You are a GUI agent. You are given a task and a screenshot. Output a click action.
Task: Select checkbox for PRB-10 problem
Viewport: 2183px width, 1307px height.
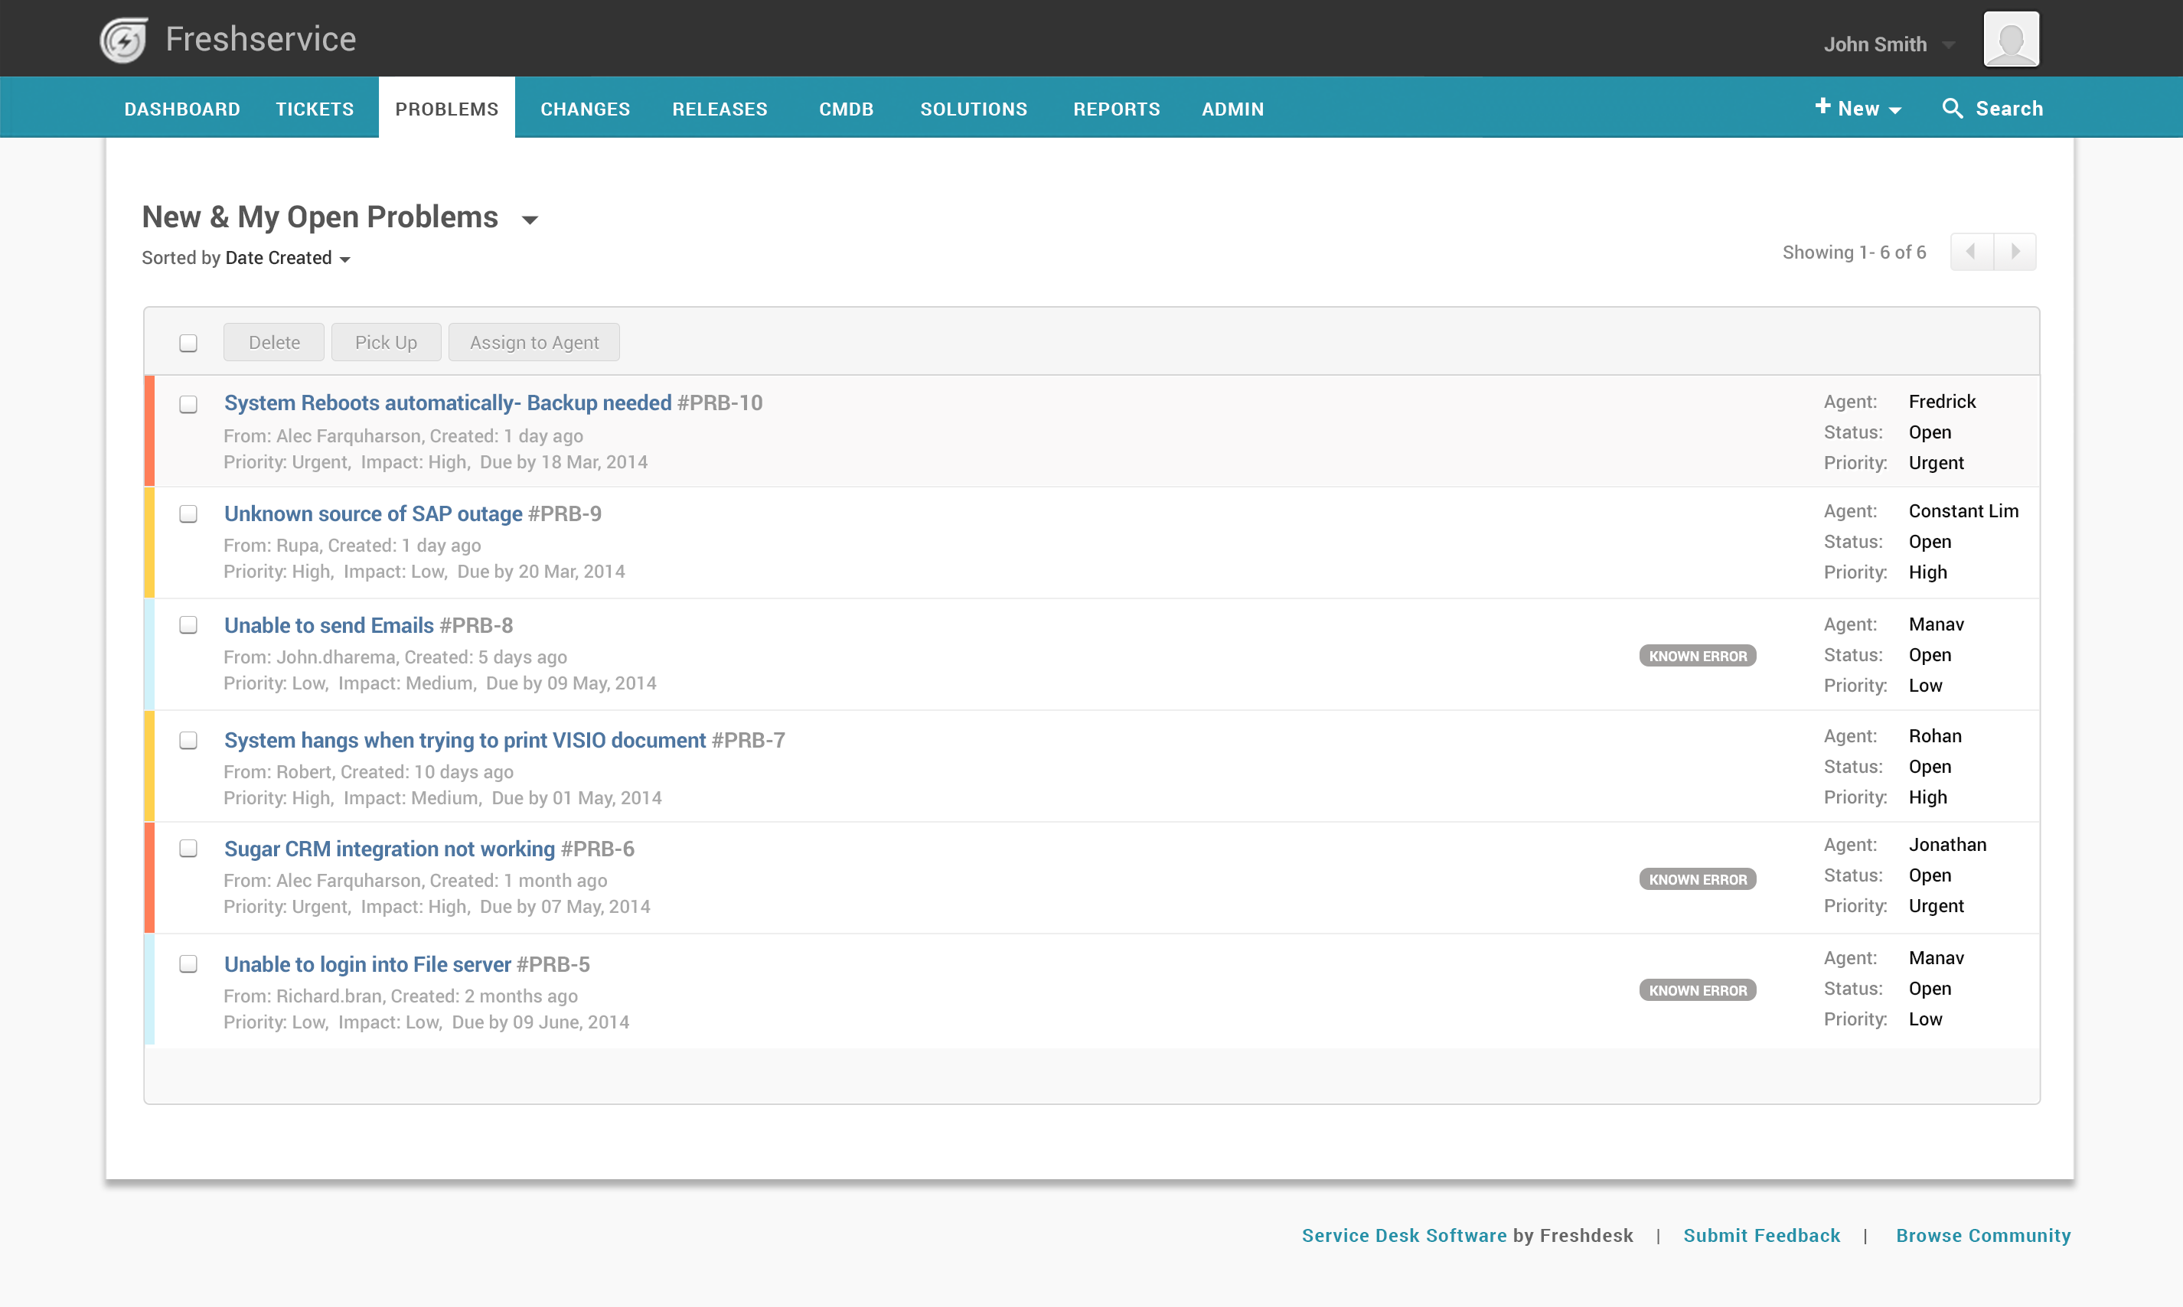(x=188, y=404)
